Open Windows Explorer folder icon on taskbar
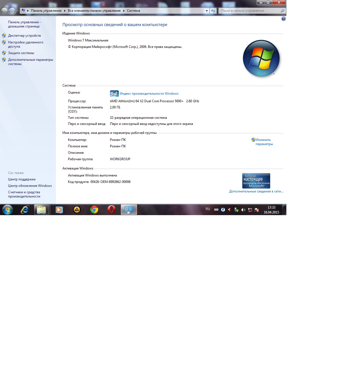The width and height of the screenshot is (358, 372). (x=42, y=210)
